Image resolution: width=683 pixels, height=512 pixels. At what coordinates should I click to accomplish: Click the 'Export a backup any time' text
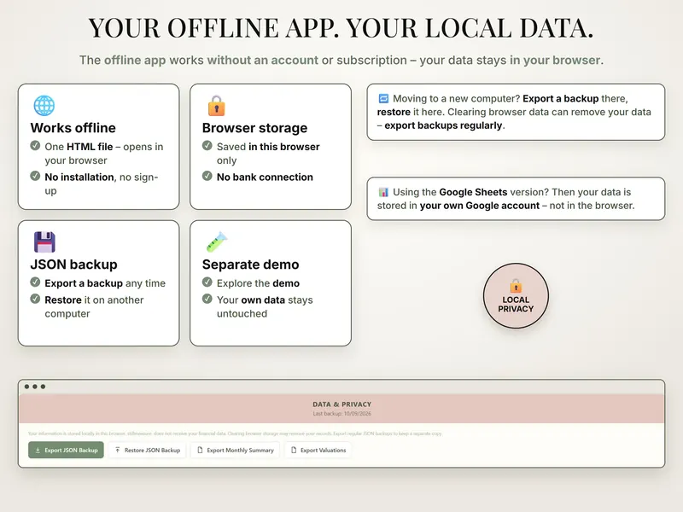105,283
